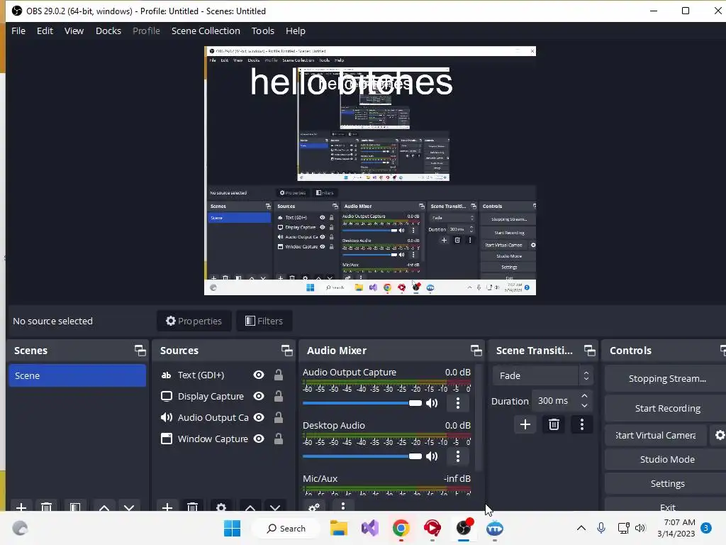This screenshot has width=726, height=545.
Task: Decrease transition duration with down arrow
Action: pos(585,406)
